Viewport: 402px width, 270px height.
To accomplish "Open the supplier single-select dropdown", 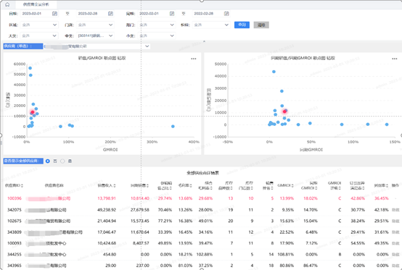I will pyautogui.click(x=97, y=46).
